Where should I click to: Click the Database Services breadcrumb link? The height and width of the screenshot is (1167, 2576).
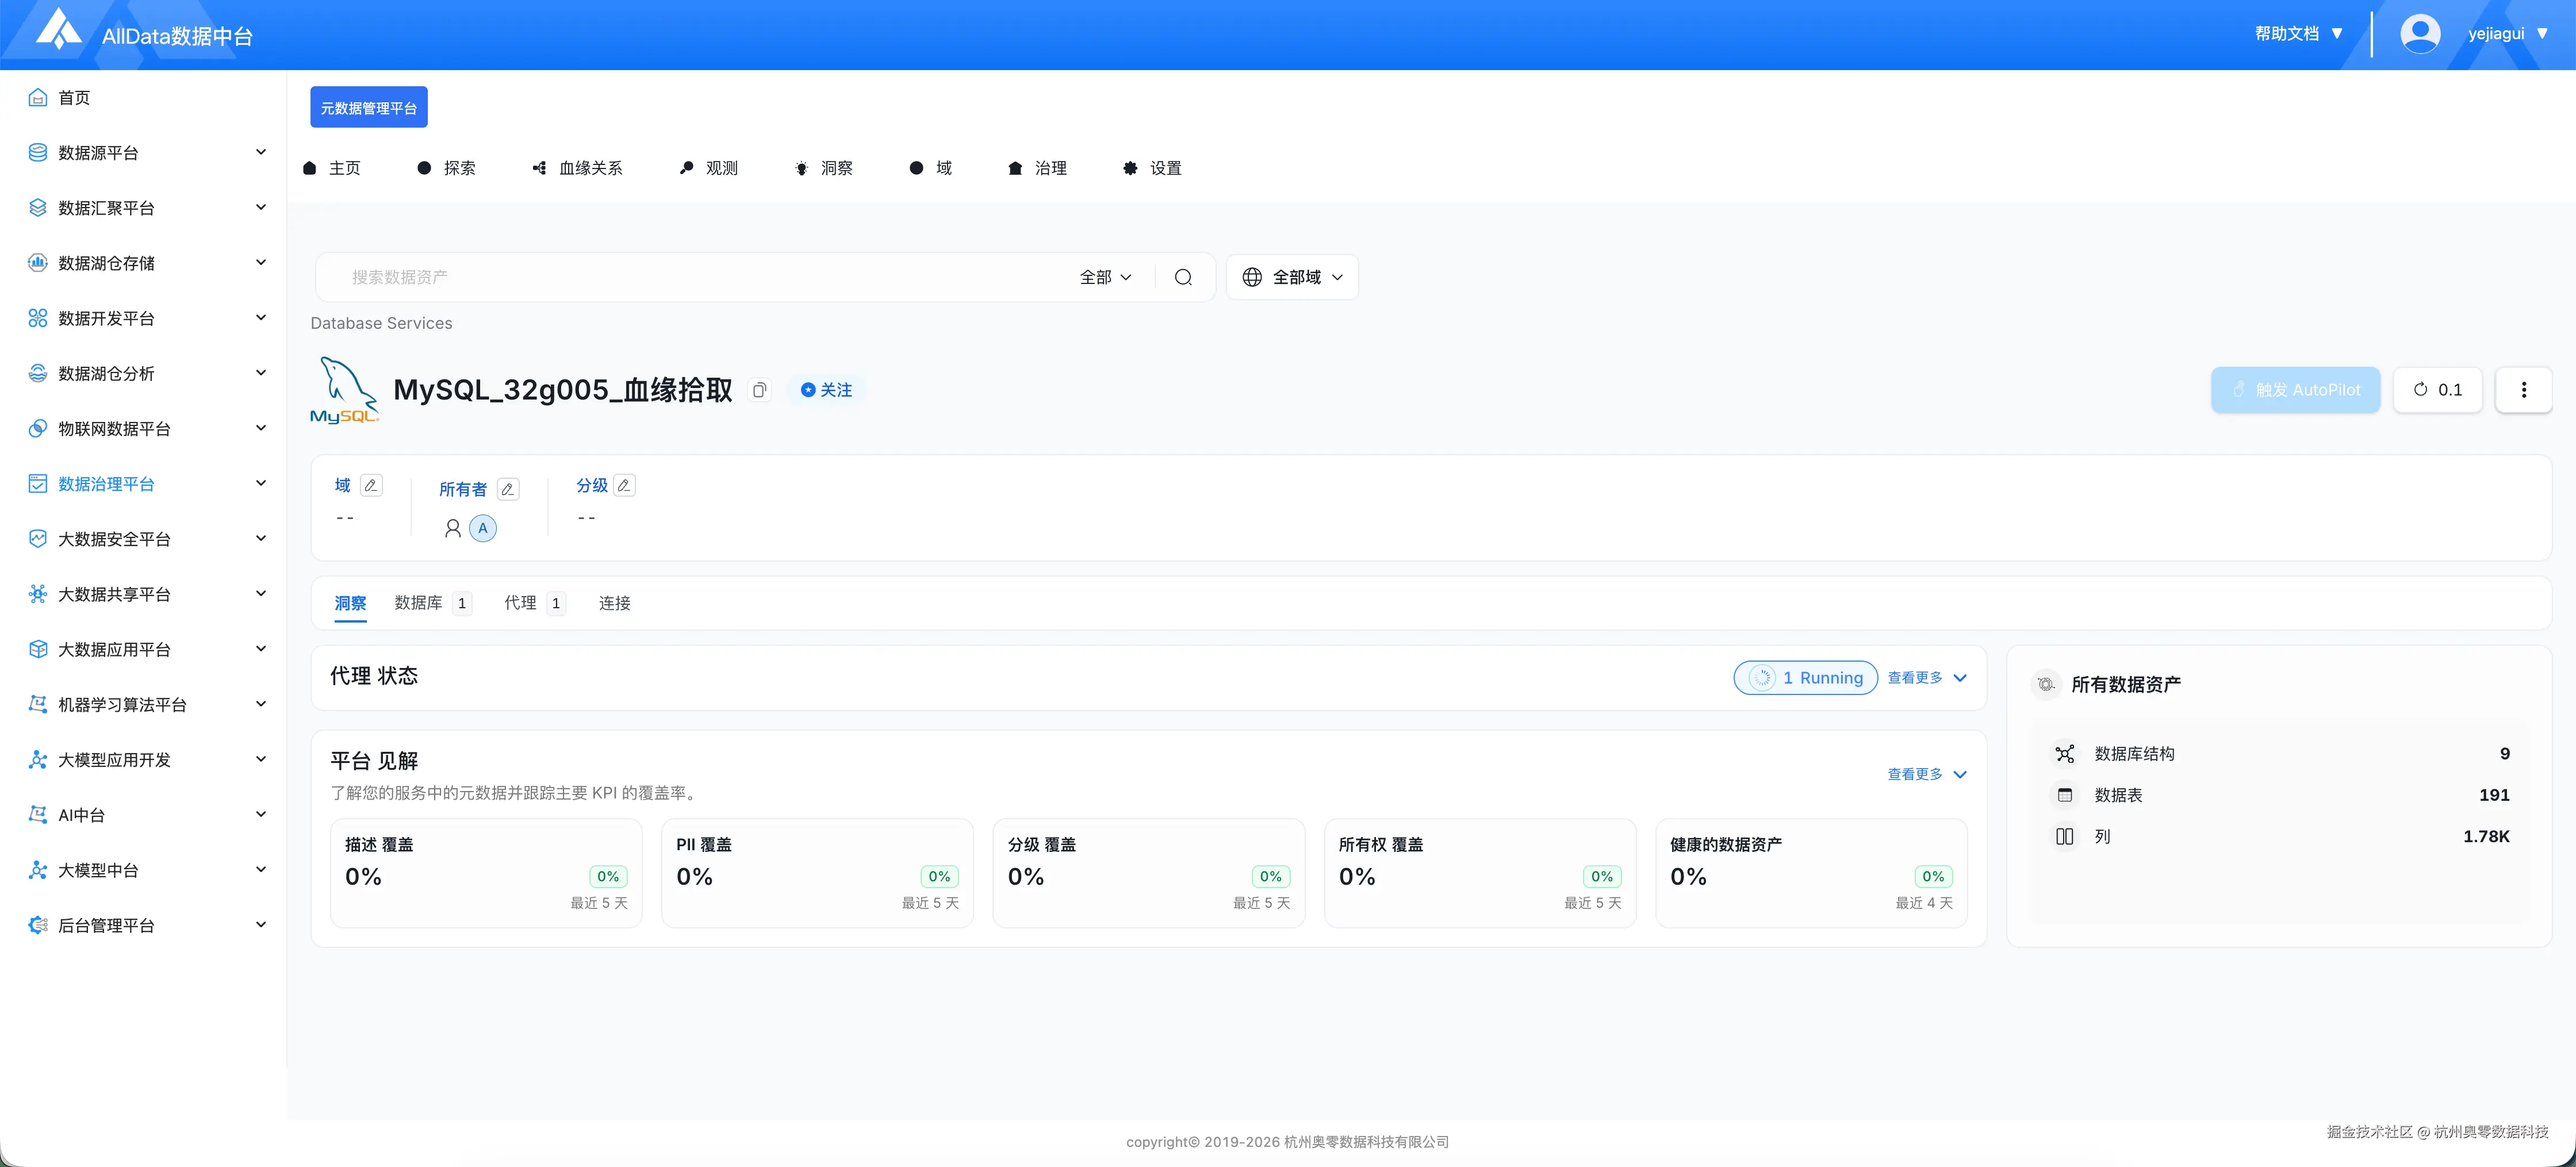click(381, 323)
